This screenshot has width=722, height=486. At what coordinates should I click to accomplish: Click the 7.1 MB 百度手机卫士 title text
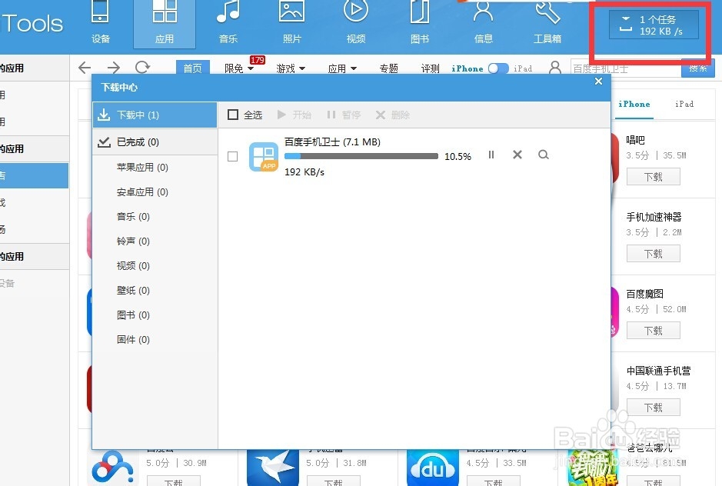click(332, 142)
